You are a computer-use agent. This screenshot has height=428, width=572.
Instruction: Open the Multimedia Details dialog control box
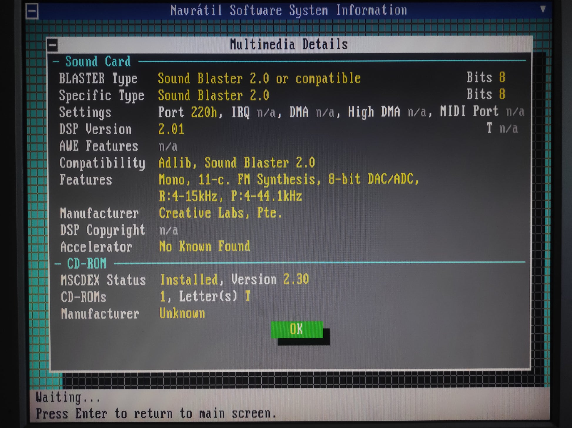click(x=53, y=45)
